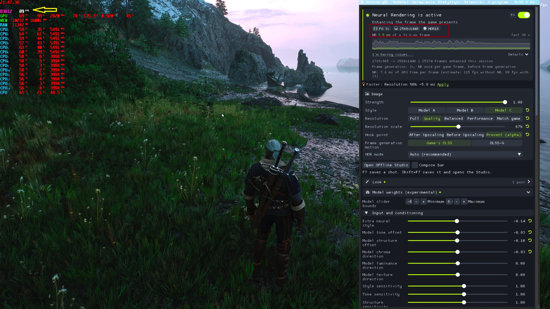
Task: Decrease the Minimum slider bound with minus
Action: click(x=416, y=202)
